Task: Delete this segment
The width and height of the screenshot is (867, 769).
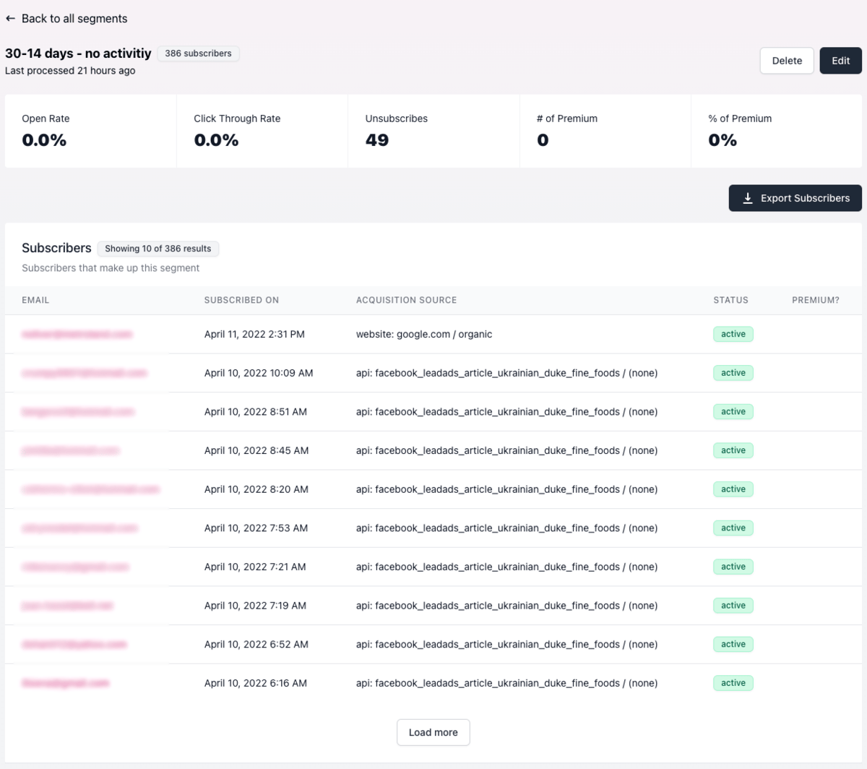Action: 787,61
